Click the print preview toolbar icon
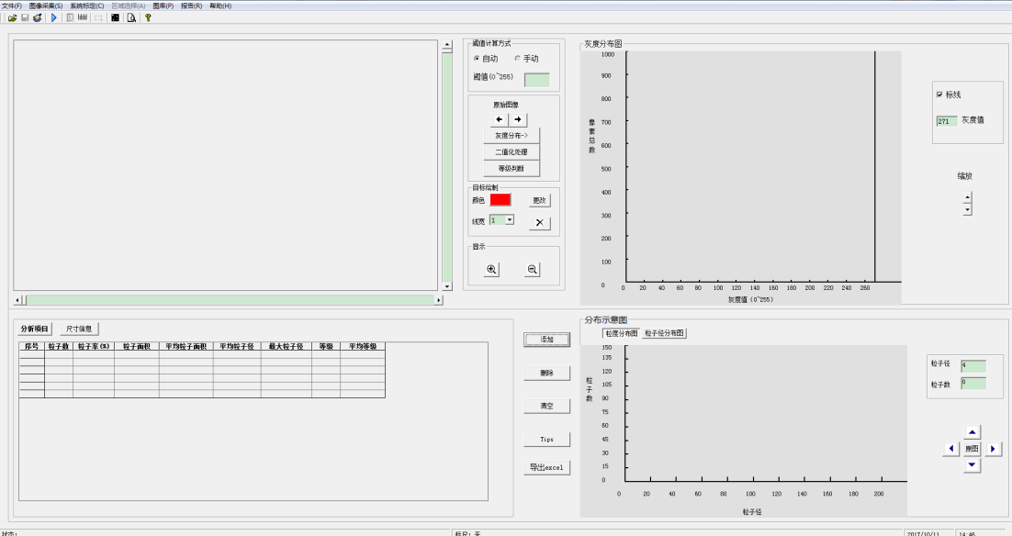The width and height of the screenshot is (1012, 536). tap(131, 17)
